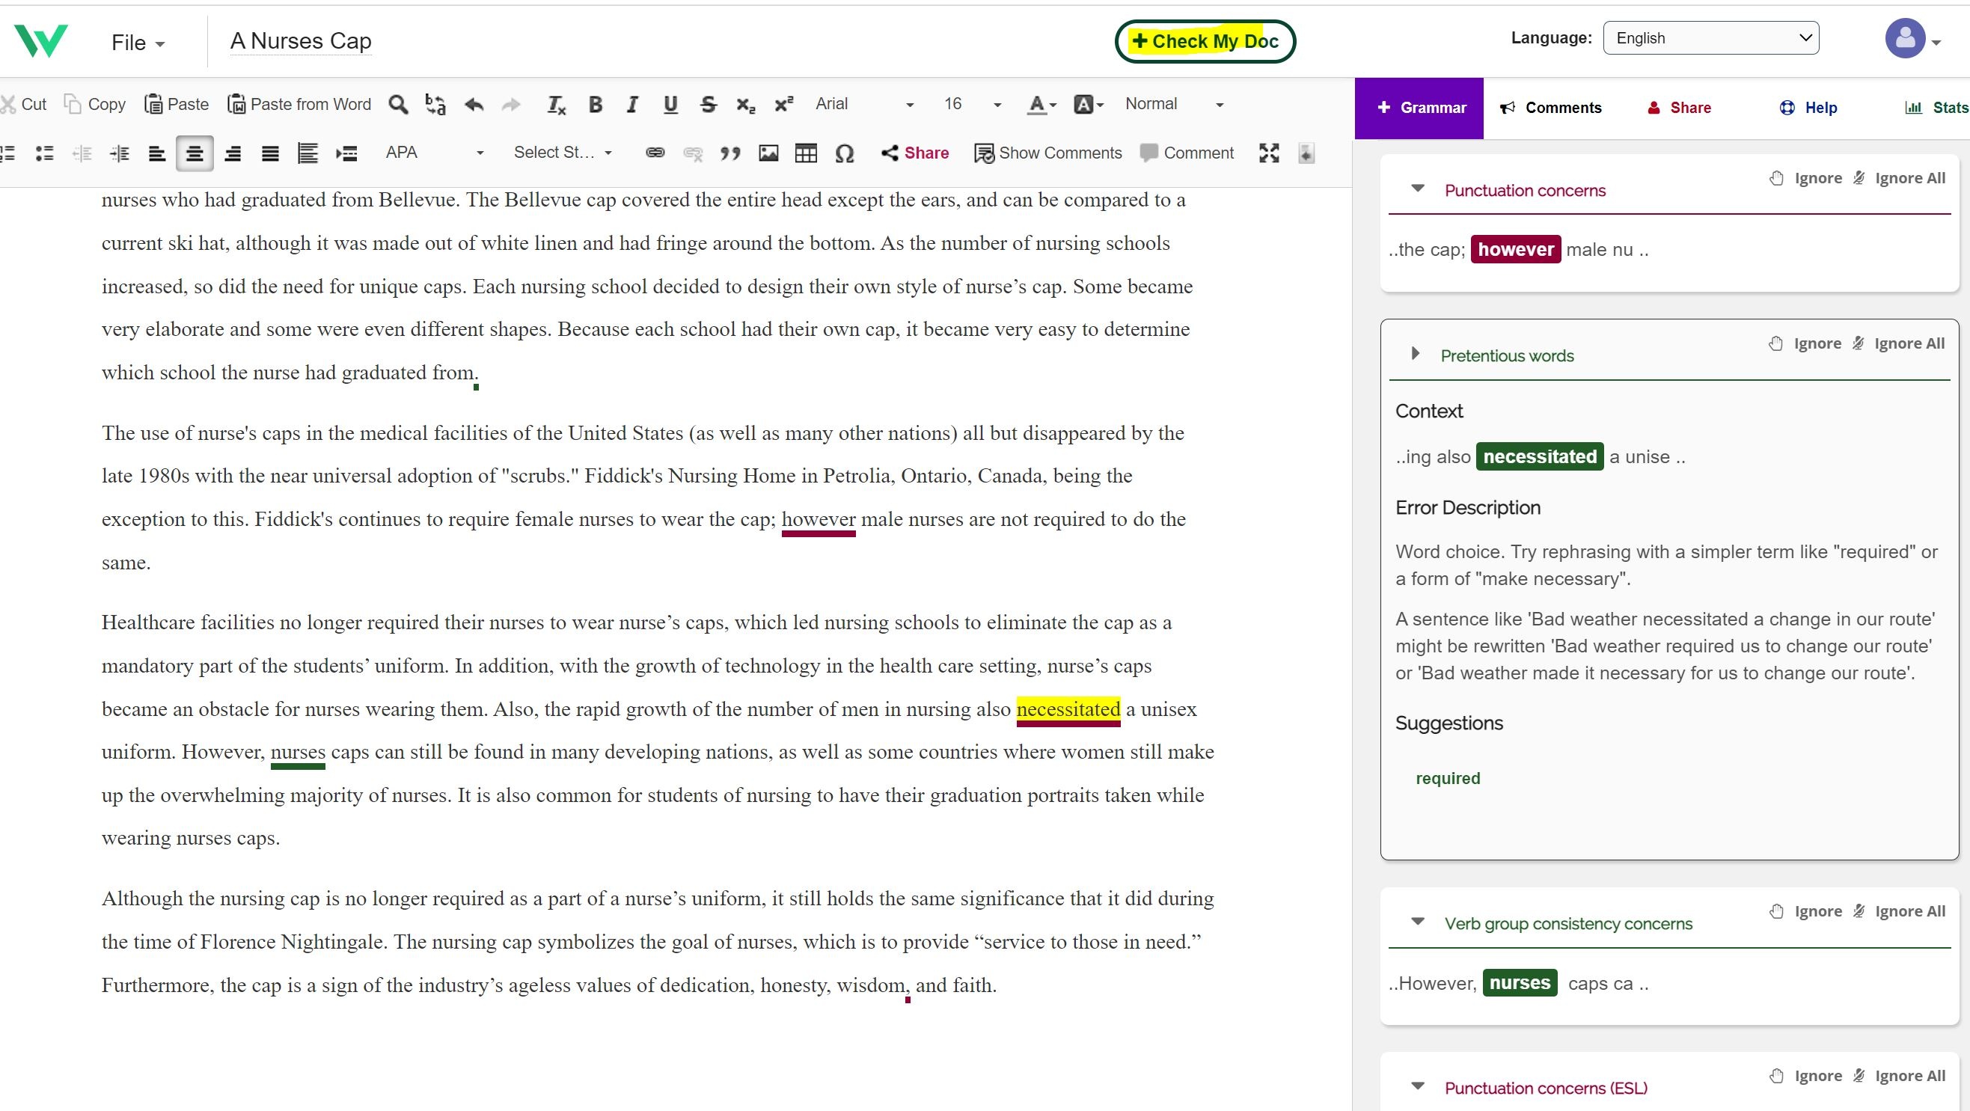This screenshot has height=1111, width=1970.
Task: Open the Select Style dropdown
Action: [x=563, y=153]
